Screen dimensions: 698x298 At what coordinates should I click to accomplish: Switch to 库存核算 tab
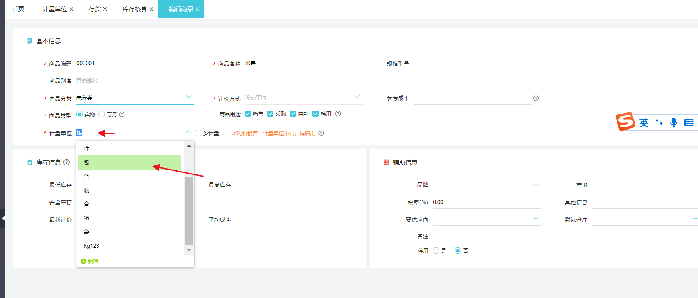coord(134,9)
